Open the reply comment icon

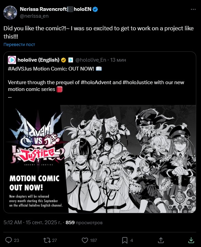(x=9, y=240)
